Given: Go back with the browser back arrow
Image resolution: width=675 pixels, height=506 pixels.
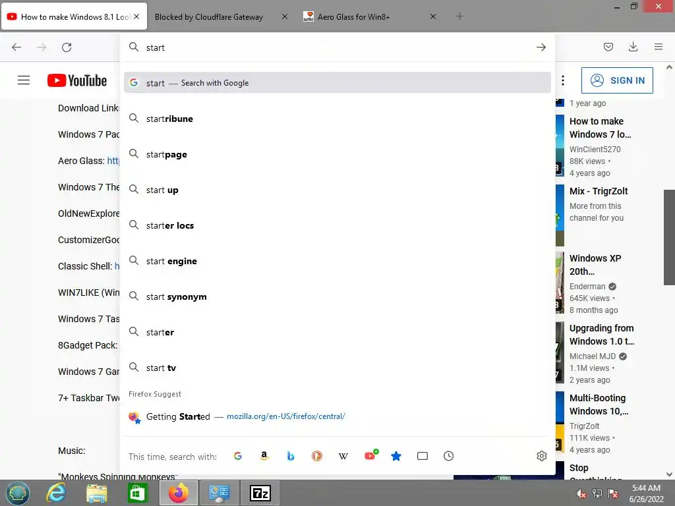Looking at the screenshot, I should coord(16,47).
